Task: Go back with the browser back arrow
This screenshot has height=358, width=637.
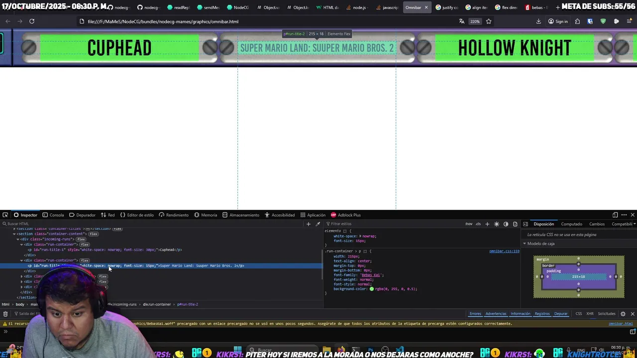Action: pos(8,21)
